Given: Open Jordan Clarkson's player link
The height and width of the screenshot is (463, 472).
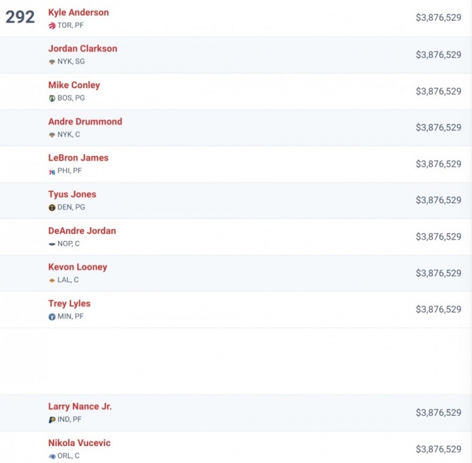Looking at the screenshot, I should pos(83,48).
